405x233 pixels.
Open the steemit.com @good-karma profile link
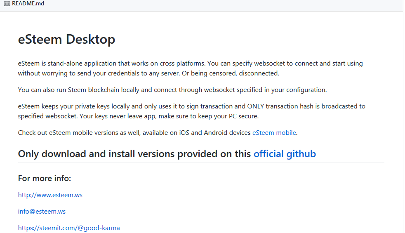(x=69, y=228)
